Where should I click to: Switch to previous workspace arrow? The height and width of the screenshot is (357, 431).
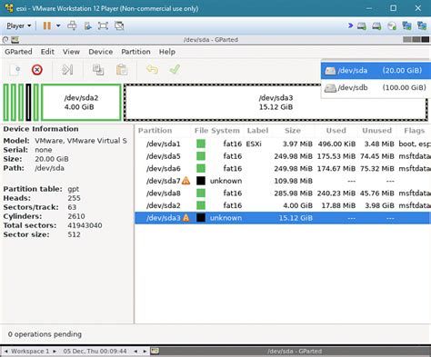coord(6,352)
